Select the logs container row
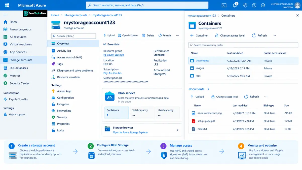302x170 pixels. tap(243, 76)
